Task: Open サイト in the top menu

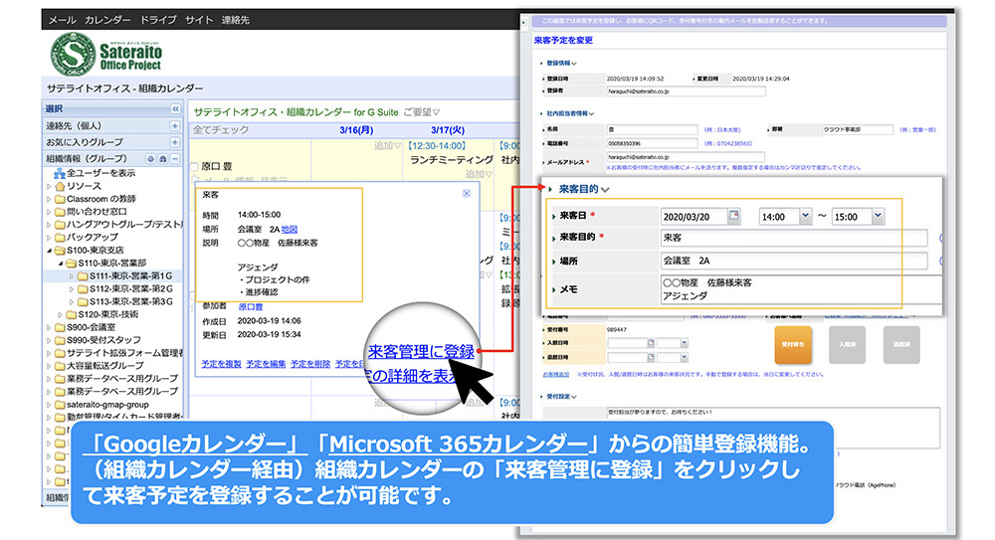Action: click(x=199, y=20)
